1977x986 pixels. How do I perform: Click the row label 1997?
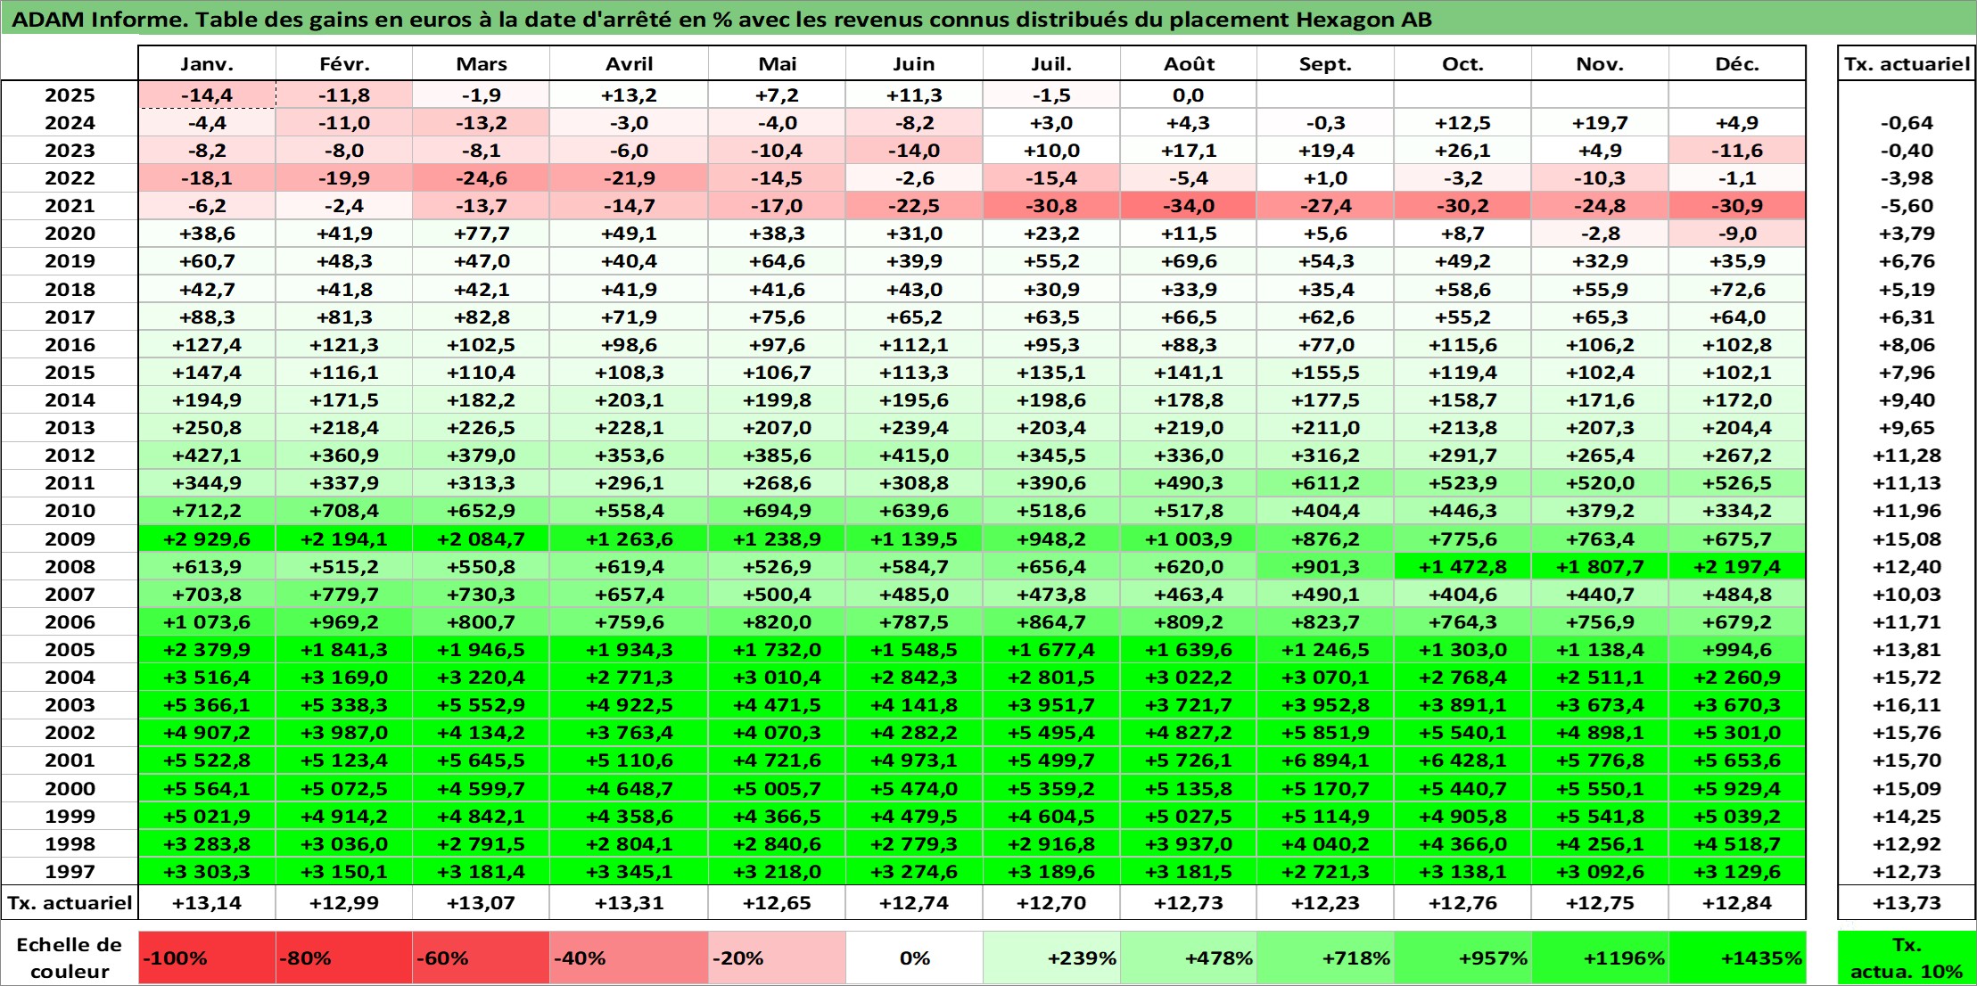click(70, 871)
